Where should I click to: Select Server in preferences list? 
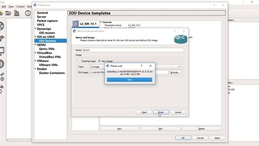click(41, 17)
